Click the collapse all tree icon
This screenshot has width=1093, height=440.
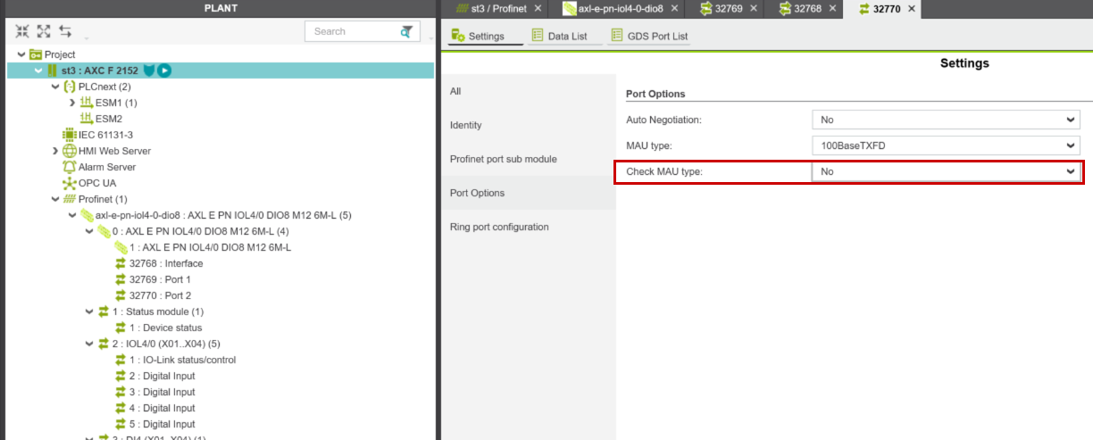click(22, 31)
